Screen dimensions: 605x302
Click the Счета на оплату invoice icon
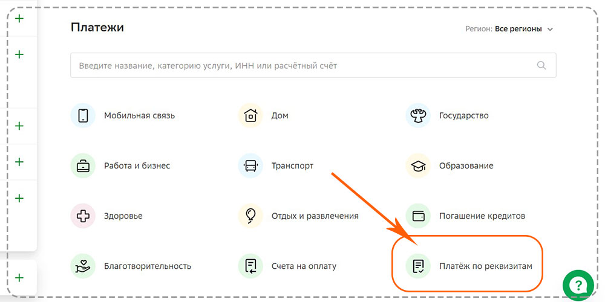tap(250, 266)
